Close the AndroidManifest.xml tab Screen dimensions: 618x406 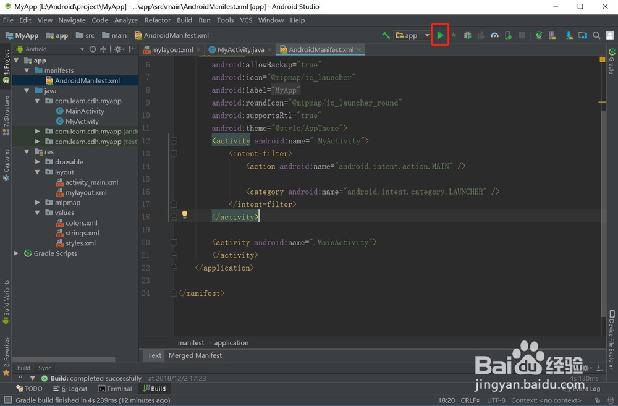point(358,49)
